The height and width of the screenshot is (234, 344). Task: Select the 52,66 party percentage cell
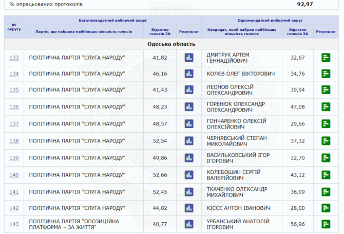pos(160,175)
